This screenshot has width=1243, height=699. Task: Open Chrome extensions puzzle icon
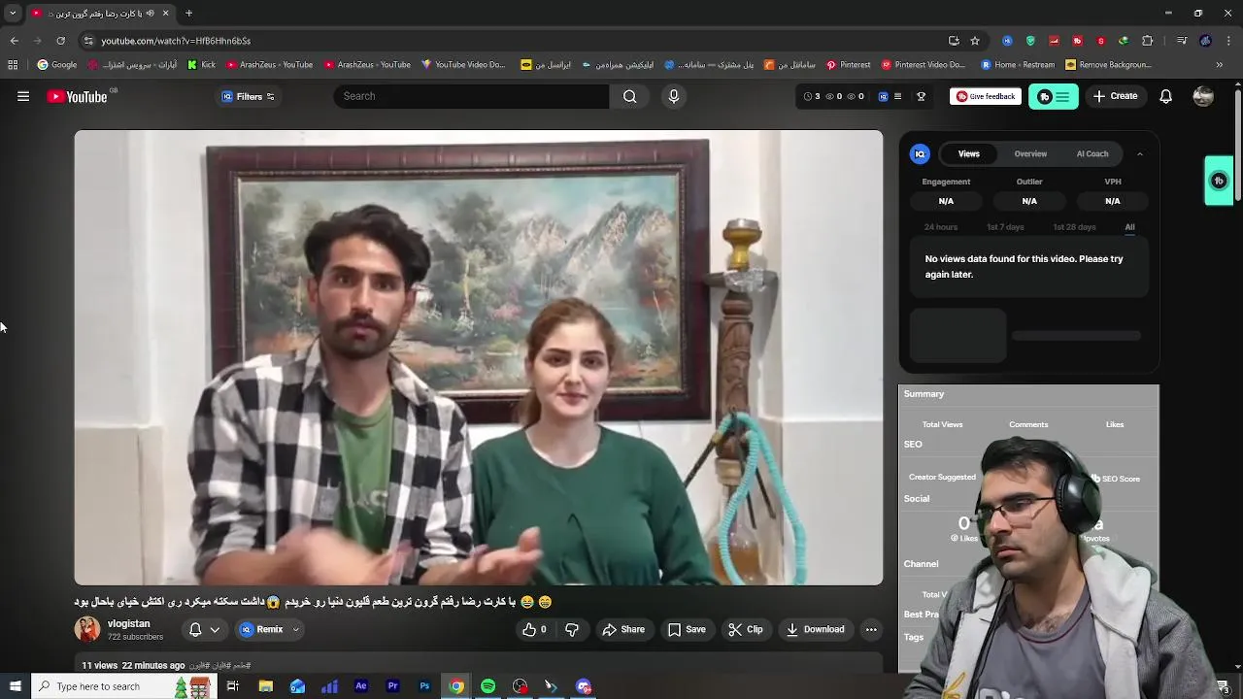point(1148,41)
